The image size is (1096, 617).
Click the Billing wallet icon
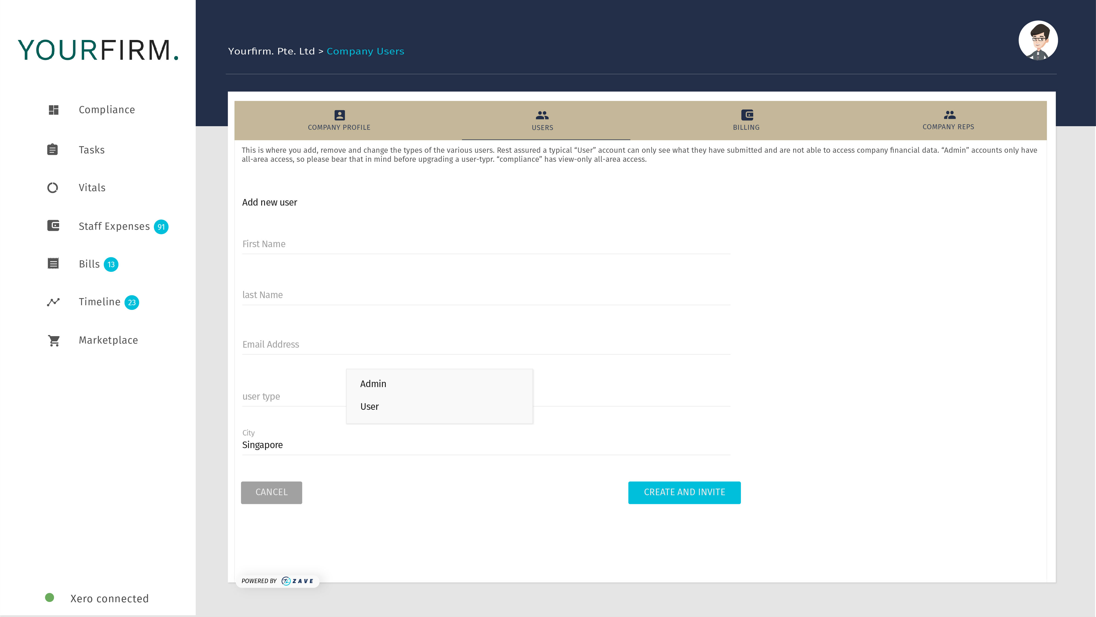click(x=747, y=115)
